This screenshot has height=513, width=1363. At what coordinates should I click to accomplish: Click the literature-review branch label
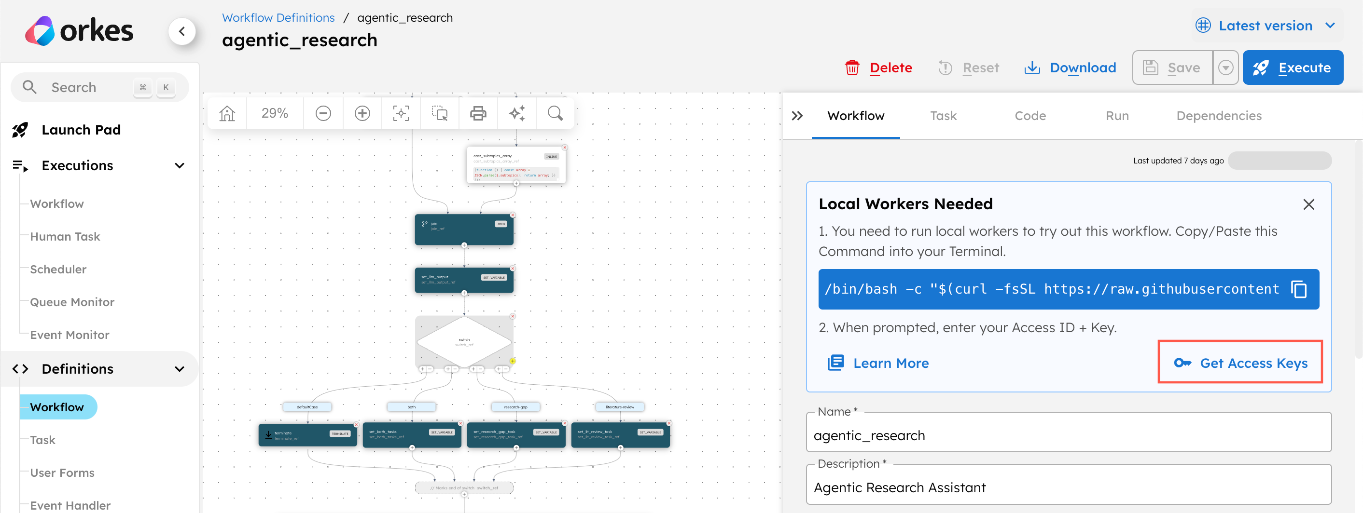pos(620,407)
